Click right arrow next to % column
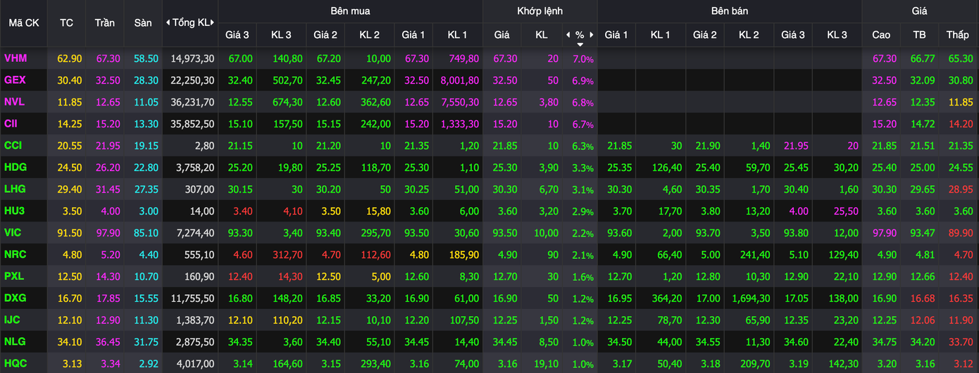 (592, 34)
